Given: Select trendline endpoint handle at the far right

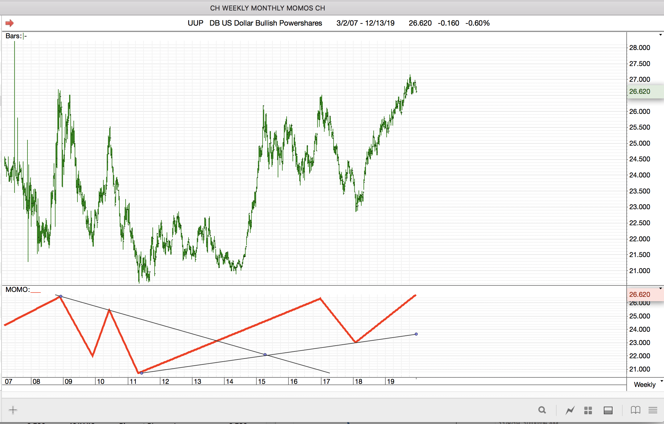Looking at the screenshot, I should point(416,334).
